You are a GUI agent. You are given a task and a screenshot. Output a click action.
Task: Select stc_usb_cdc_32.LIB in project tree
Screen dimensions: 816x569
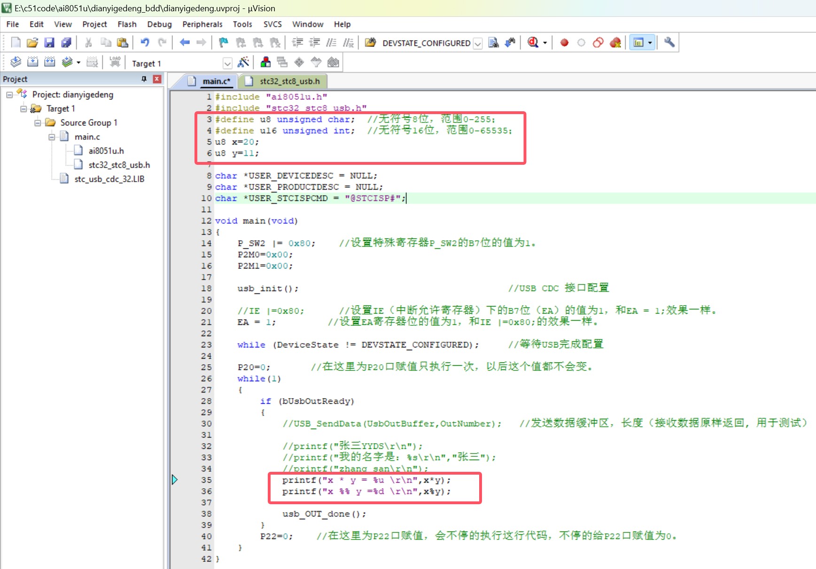pyautogui.click(x=109, y=179)
